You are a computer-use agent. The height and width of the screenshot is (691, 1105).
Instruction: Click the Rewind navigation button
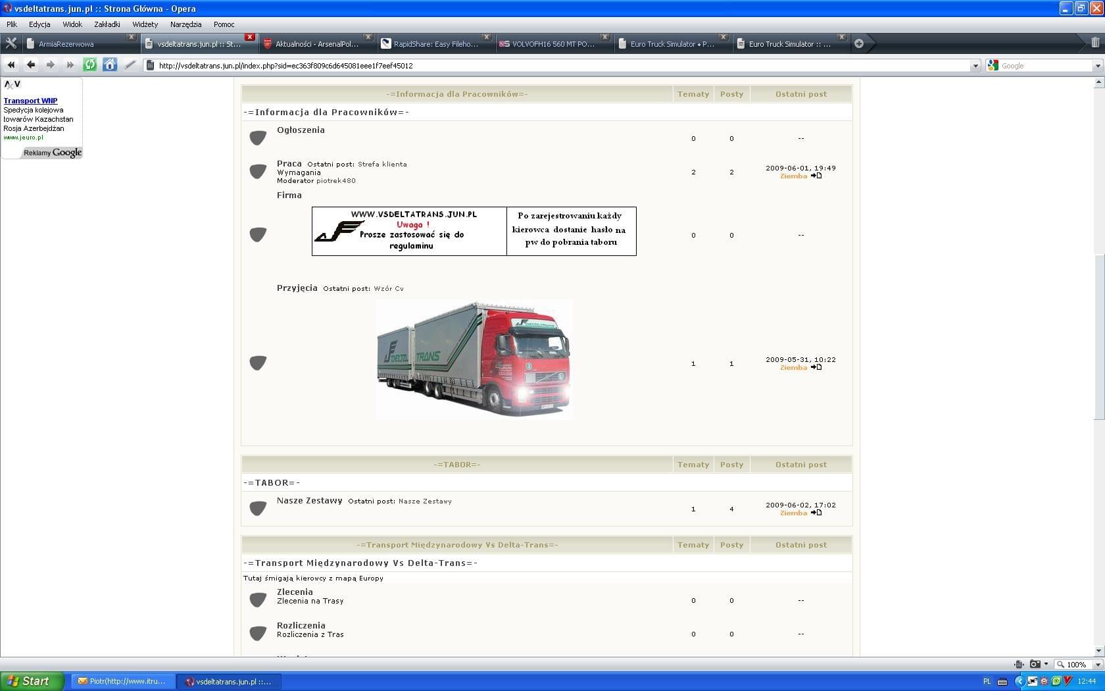coord(11,65)
